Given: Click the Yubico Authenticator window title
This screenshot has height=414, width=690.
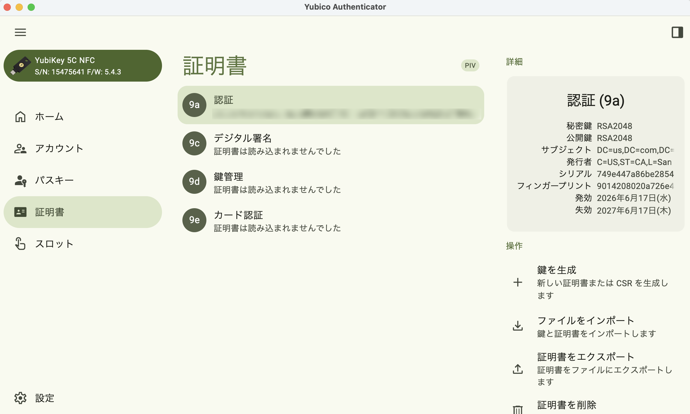Looking at the screenshot, I should pyautogui.click(x=345, y=7).
